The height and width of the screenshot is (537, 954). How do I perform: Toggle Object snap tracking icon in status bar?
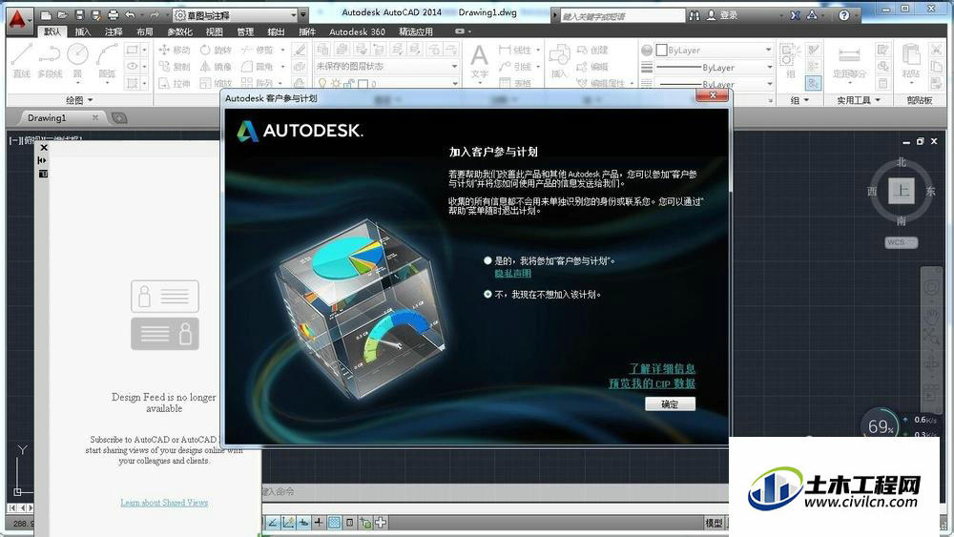pos(288,523)
